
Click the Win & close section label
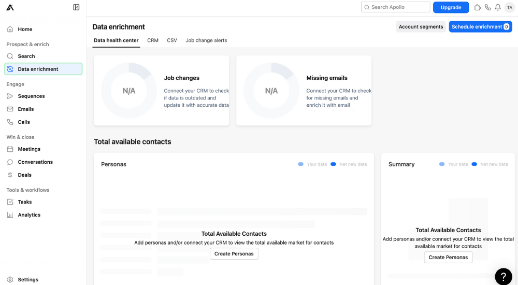pyautogui.click(x=20, y=137)
